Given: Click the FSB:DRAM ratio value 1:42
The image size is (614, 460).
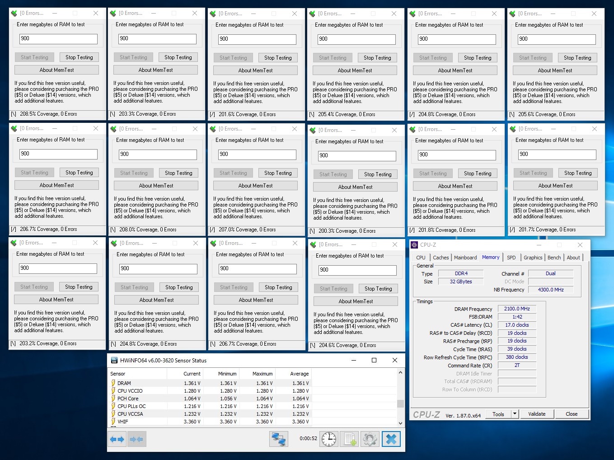Looking at the screenshot, I should point(517,317).
